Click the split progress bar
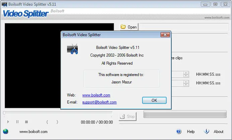The height and width of the screenshot is (140, 232). [185, 114]
